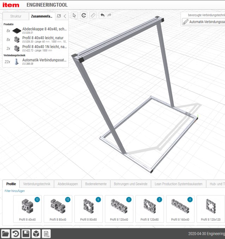Click the 4 badge on Profil 8 160x40
This screenshot has width=225, height=239.
tap(190, 199)
